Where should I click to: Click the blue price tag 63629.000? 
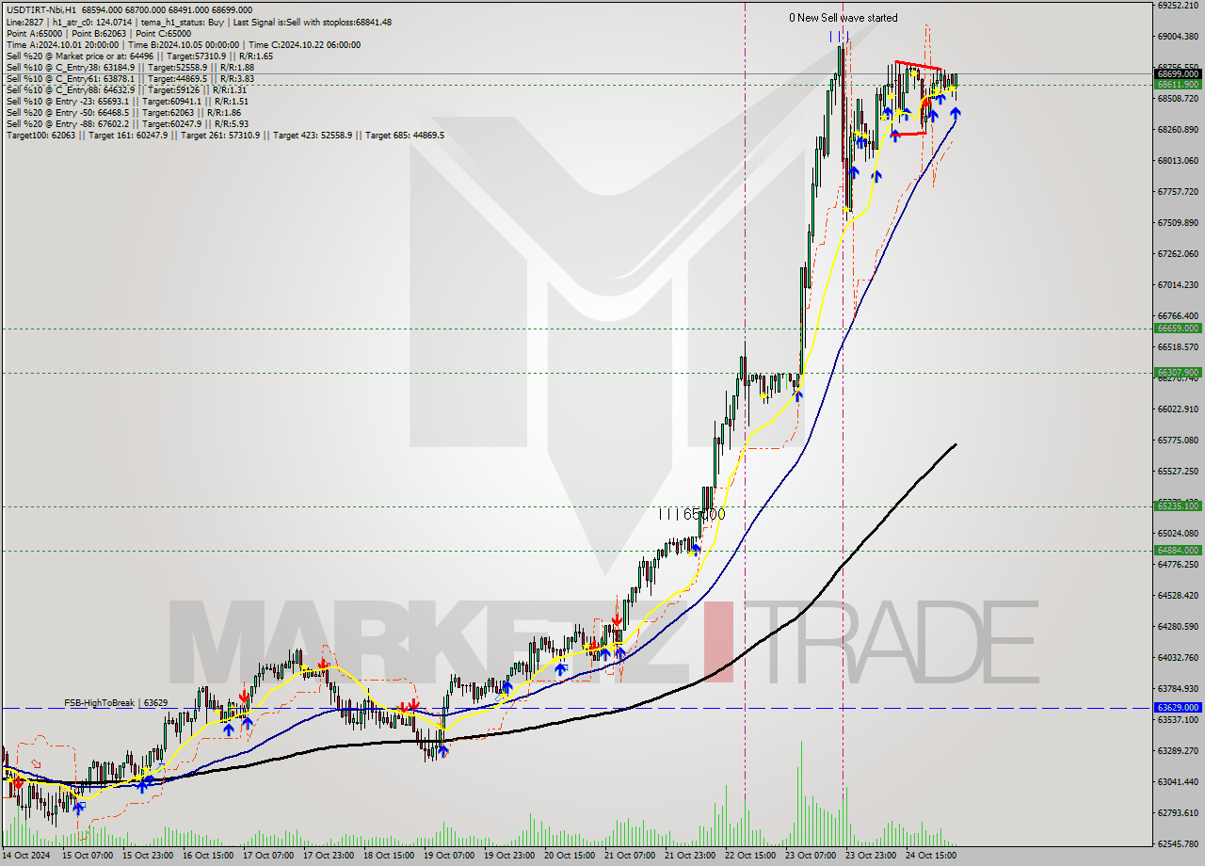(x=1178, y=707)
